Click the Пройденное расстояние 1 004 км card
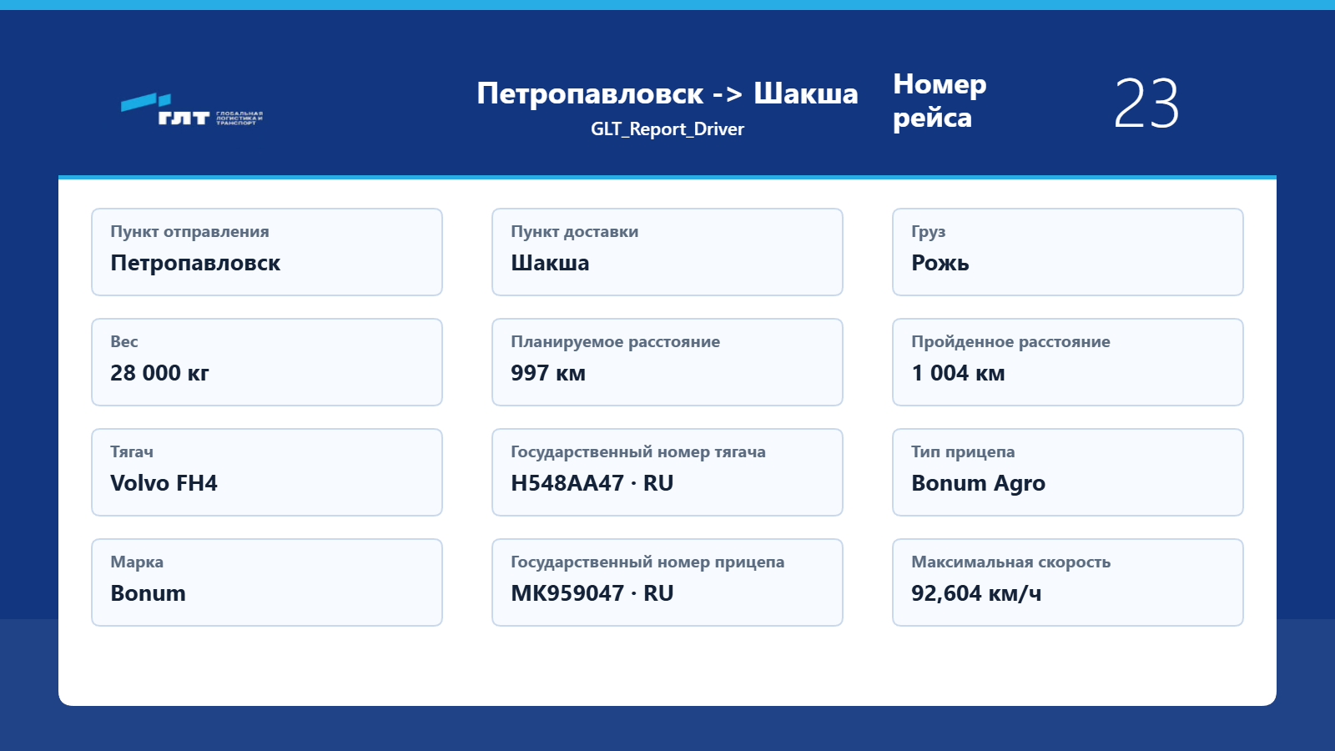Viewport: 1335px width, 751px height. click(1068, 362)
